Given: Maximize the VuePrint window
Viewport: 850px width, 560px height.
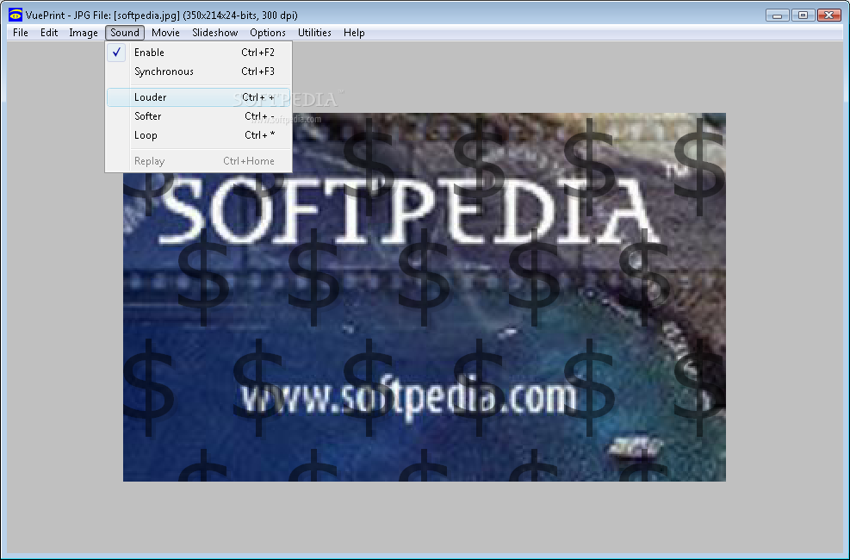Looking at the screenshot, I should 803,16.
